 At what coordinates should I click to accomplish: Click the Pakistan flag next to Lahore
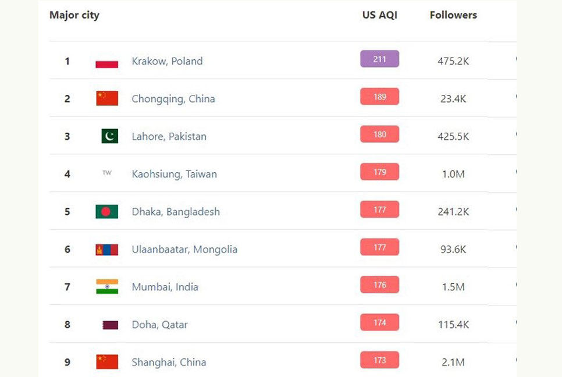coord(110,136)
